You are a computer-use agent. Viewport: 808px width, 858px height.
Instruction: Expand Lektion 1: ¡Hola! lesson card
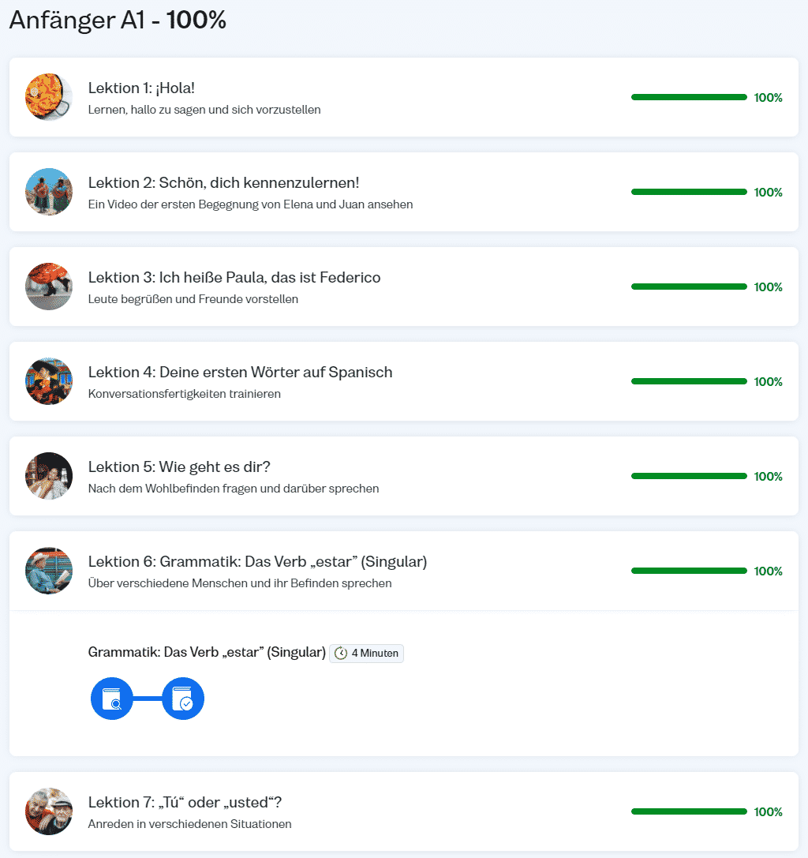pos(141,88)
